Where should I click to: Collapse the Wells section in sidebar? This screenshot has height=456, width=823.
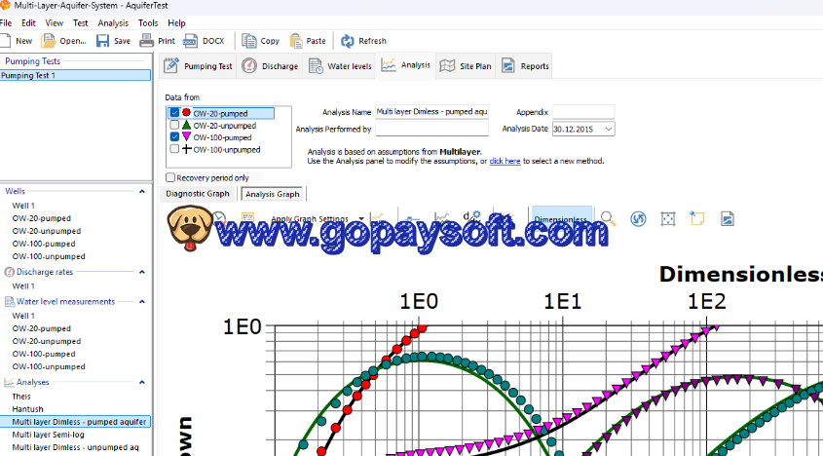click(141, 192)
